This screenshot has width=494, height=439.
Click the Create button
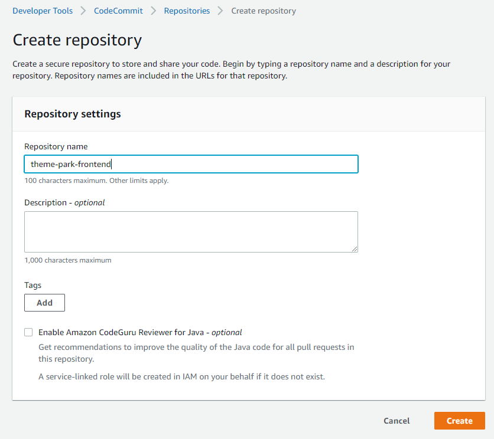[459, 421]
